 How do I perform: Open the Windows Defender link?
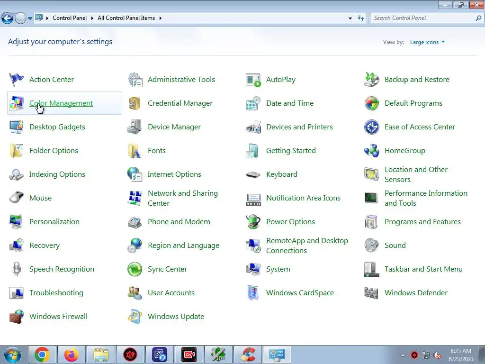click(416, 293)
